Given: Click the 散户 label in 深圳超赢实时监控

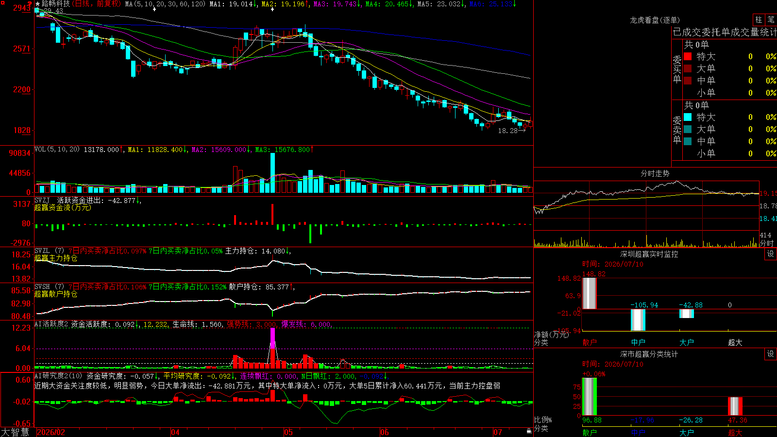Looking at the screenshot, I should click(590, 342).
